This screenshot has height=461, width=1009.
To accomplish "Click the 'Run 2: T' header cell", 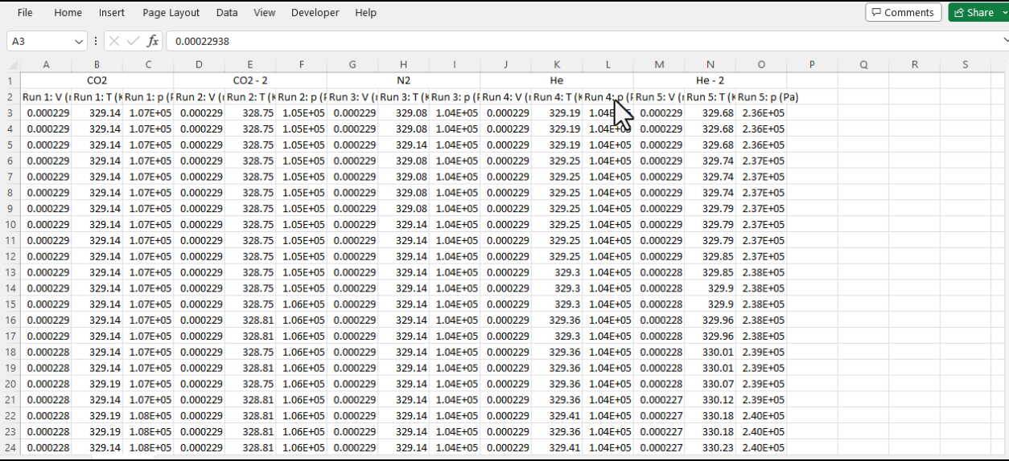I will click(x=250, y=96).
